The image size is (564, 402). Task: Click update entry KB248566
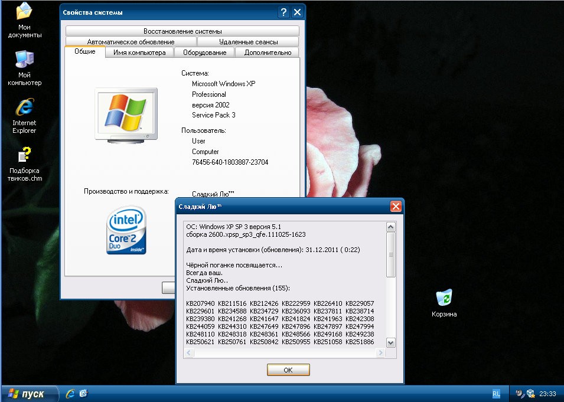(296, 334)
